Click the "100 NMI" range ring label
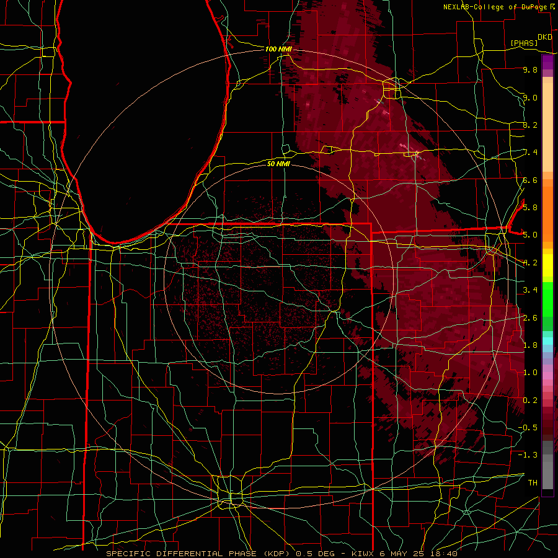 (x=278, y=49)
